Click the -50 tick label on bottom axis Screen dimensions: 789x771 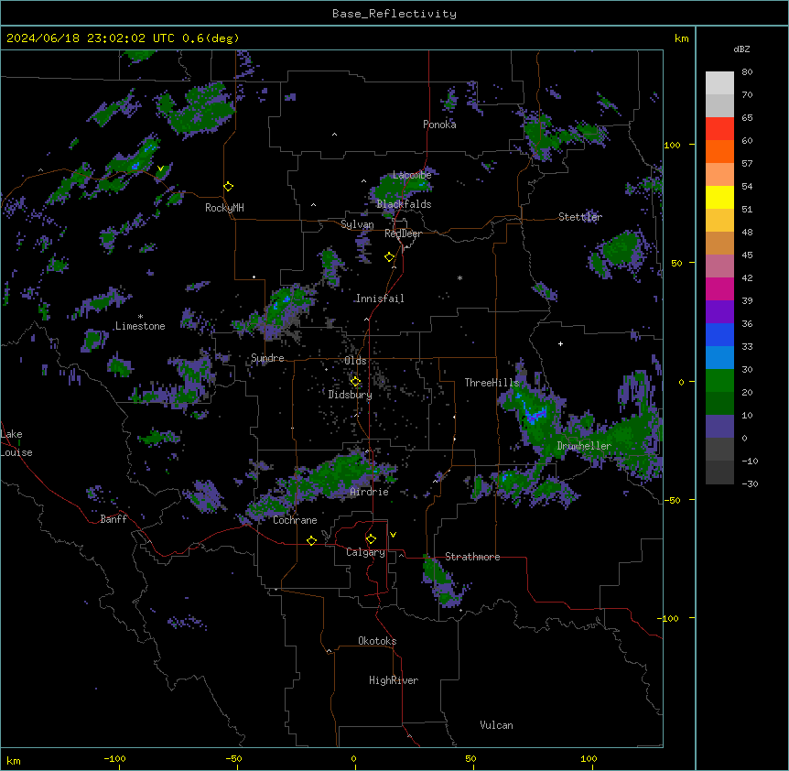click(x=233, y=758)
